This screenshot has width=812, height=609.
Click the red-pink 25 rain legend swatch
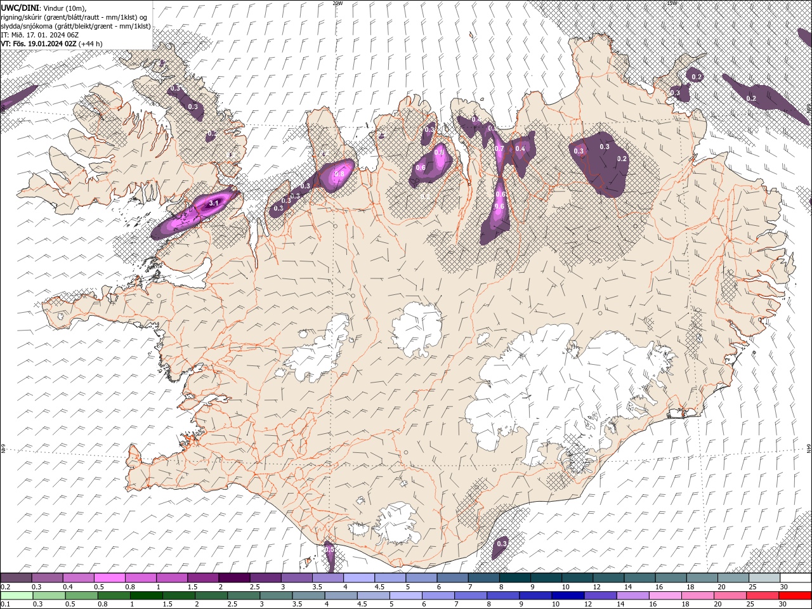[763, 596]
